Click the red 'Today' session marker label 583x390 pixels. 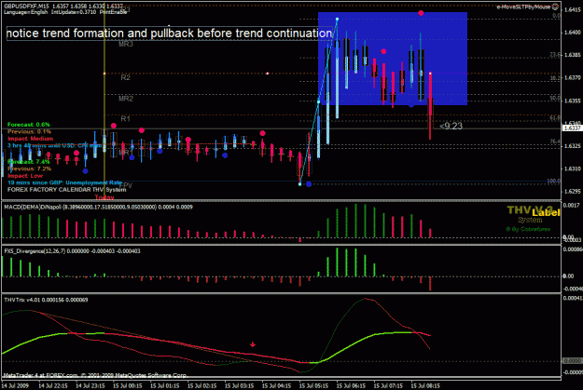[104, 197]
